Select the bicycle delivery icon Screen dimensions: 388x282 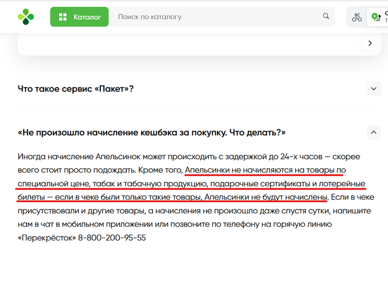(x=357, y=17)
